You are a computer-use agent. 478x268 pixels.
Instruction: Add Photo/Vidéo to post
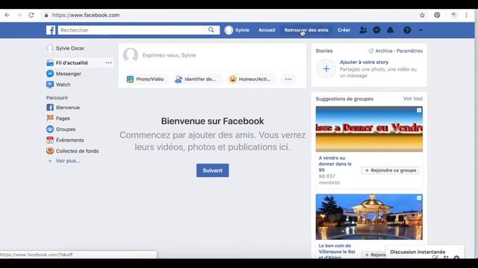[x=146, y=80]
